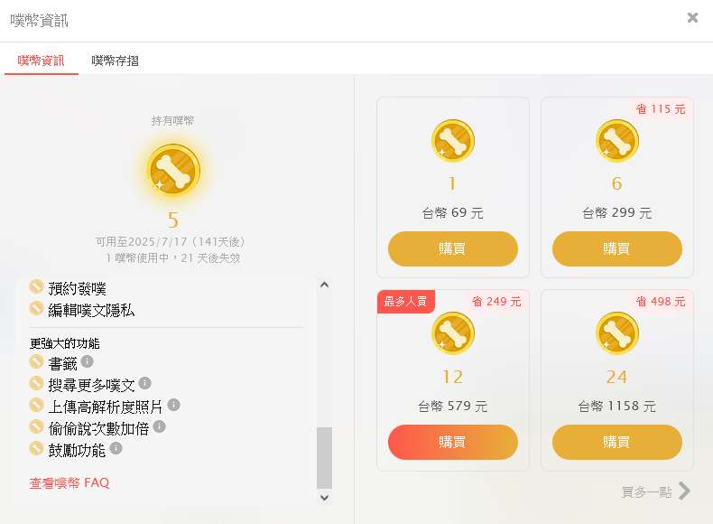Click the feature list scroll-up arrow
This screenshot has height=524, width=713.
324,285
